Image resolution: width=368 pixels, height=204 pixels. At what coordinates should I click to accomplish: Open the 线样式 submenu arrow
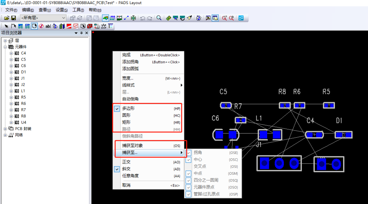[x=181, y=85]
